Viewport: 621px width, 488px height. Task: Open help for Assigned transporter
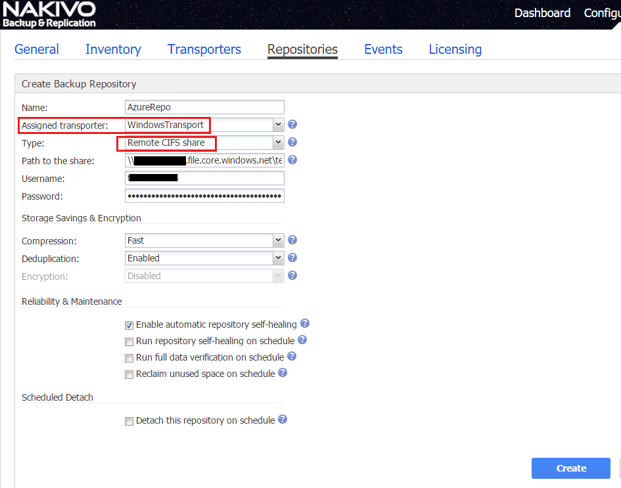pyautogui.click(x=292, y=124)
